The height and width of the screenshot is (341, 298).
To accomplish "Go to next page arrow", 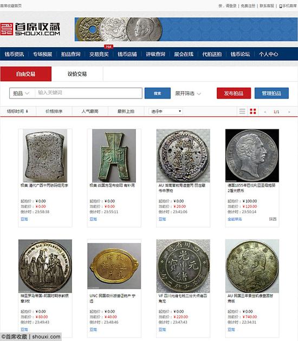I will (289, 112).
